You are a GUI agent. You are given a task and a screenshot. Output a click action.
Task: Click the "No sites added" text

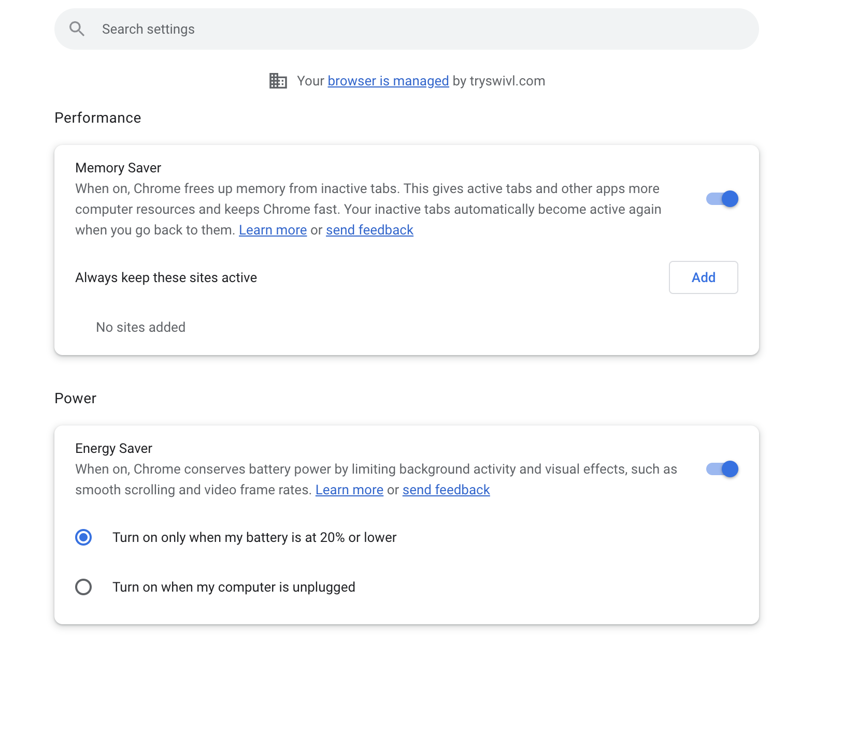(140, 327)
